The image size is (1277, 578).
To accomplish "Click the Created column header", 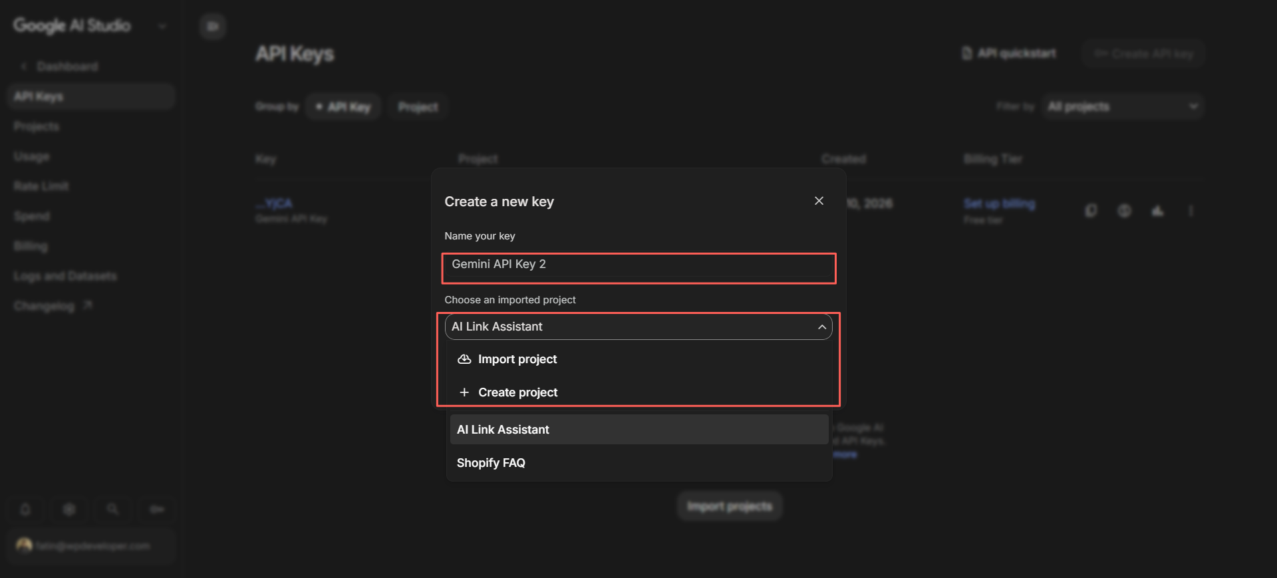I will 843,159.
